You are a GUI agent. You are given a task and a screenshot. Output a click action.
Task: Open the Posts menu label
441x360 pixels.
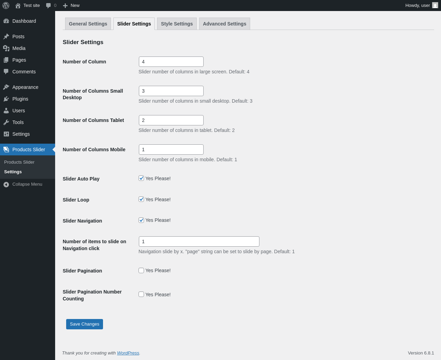point(18,37)
